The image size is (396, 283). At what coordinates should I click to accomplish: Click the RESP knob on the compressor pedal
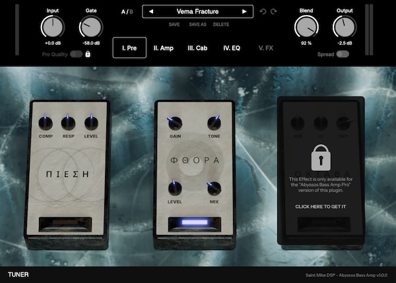tap(68, 122)
